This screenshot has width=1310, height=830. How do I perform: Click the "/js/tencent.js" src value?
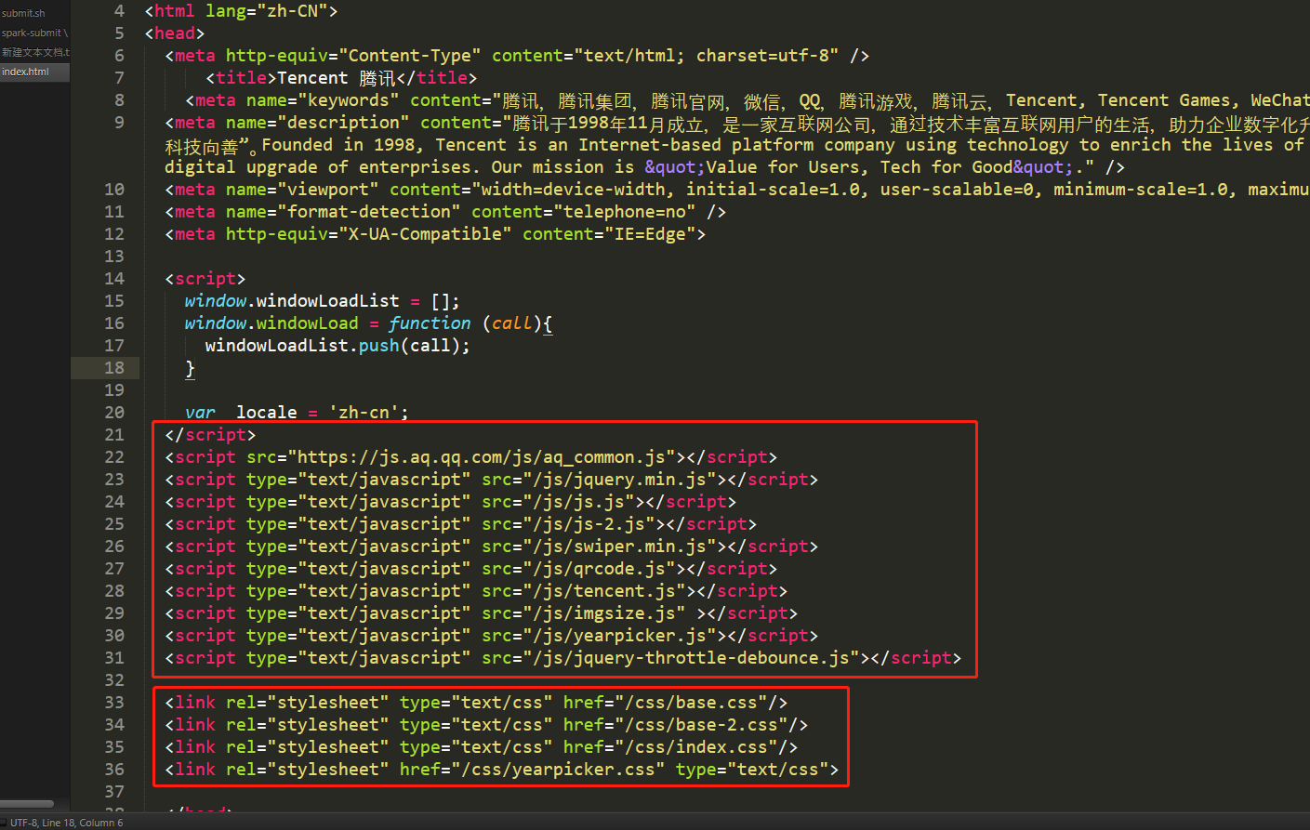coord(604,591)
